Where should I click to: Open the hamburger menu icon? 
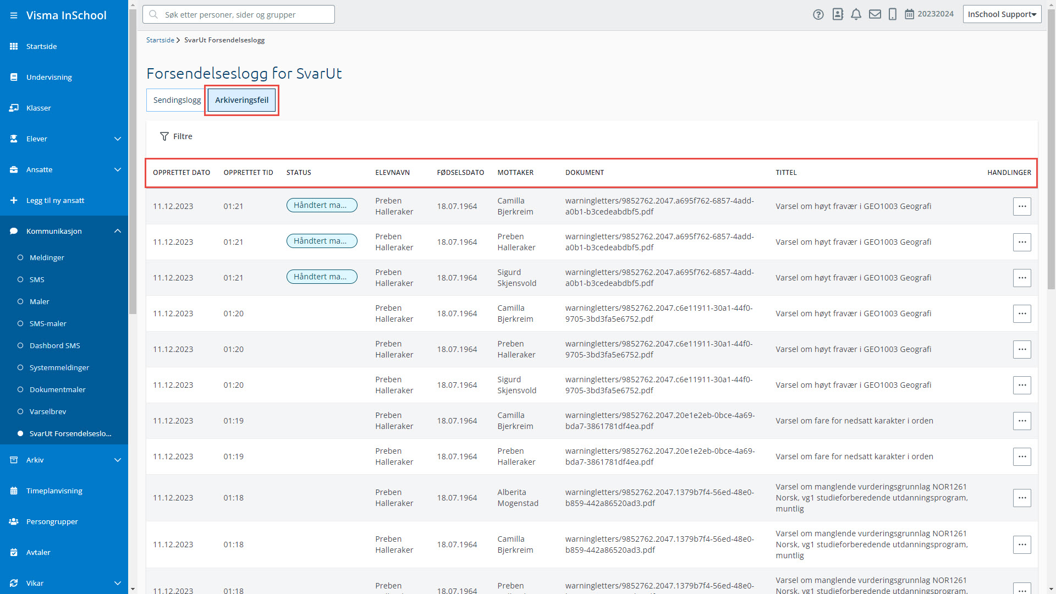click(x=14, y=15)
